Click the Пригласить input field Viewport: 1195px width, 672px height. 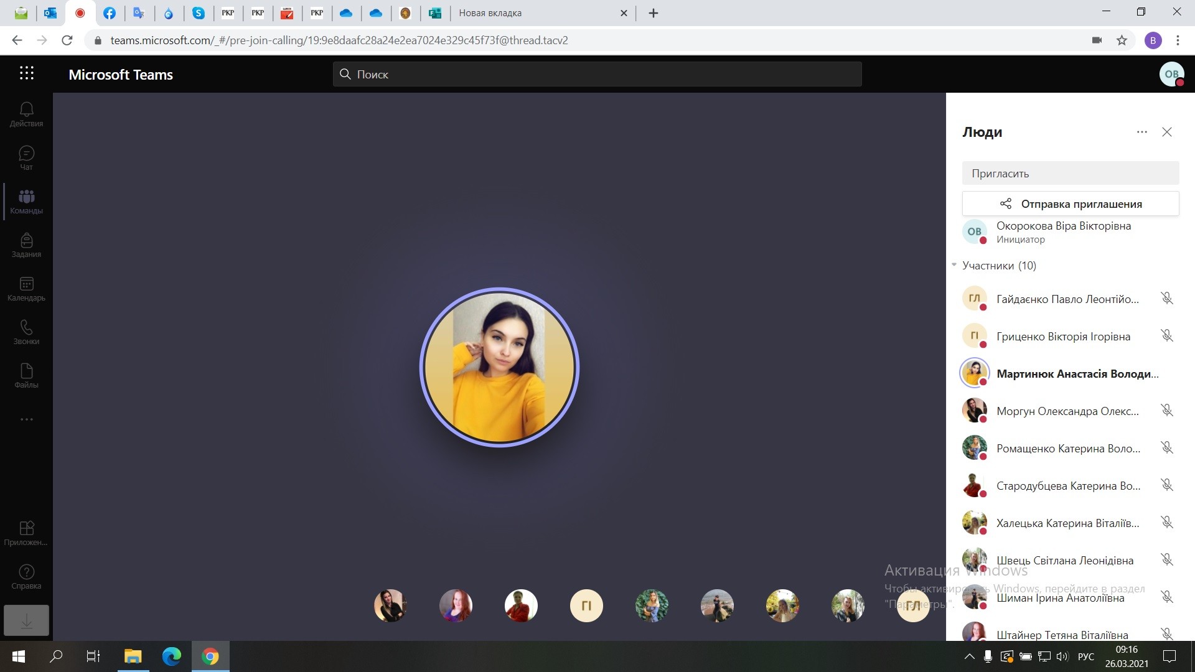(x=1071, y=174)
